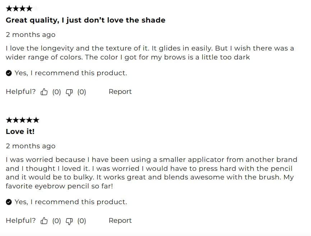The width and height of the screenshot is (311, 236).
Task: Click thumbs up on the shade review
Action: point(44,92)
